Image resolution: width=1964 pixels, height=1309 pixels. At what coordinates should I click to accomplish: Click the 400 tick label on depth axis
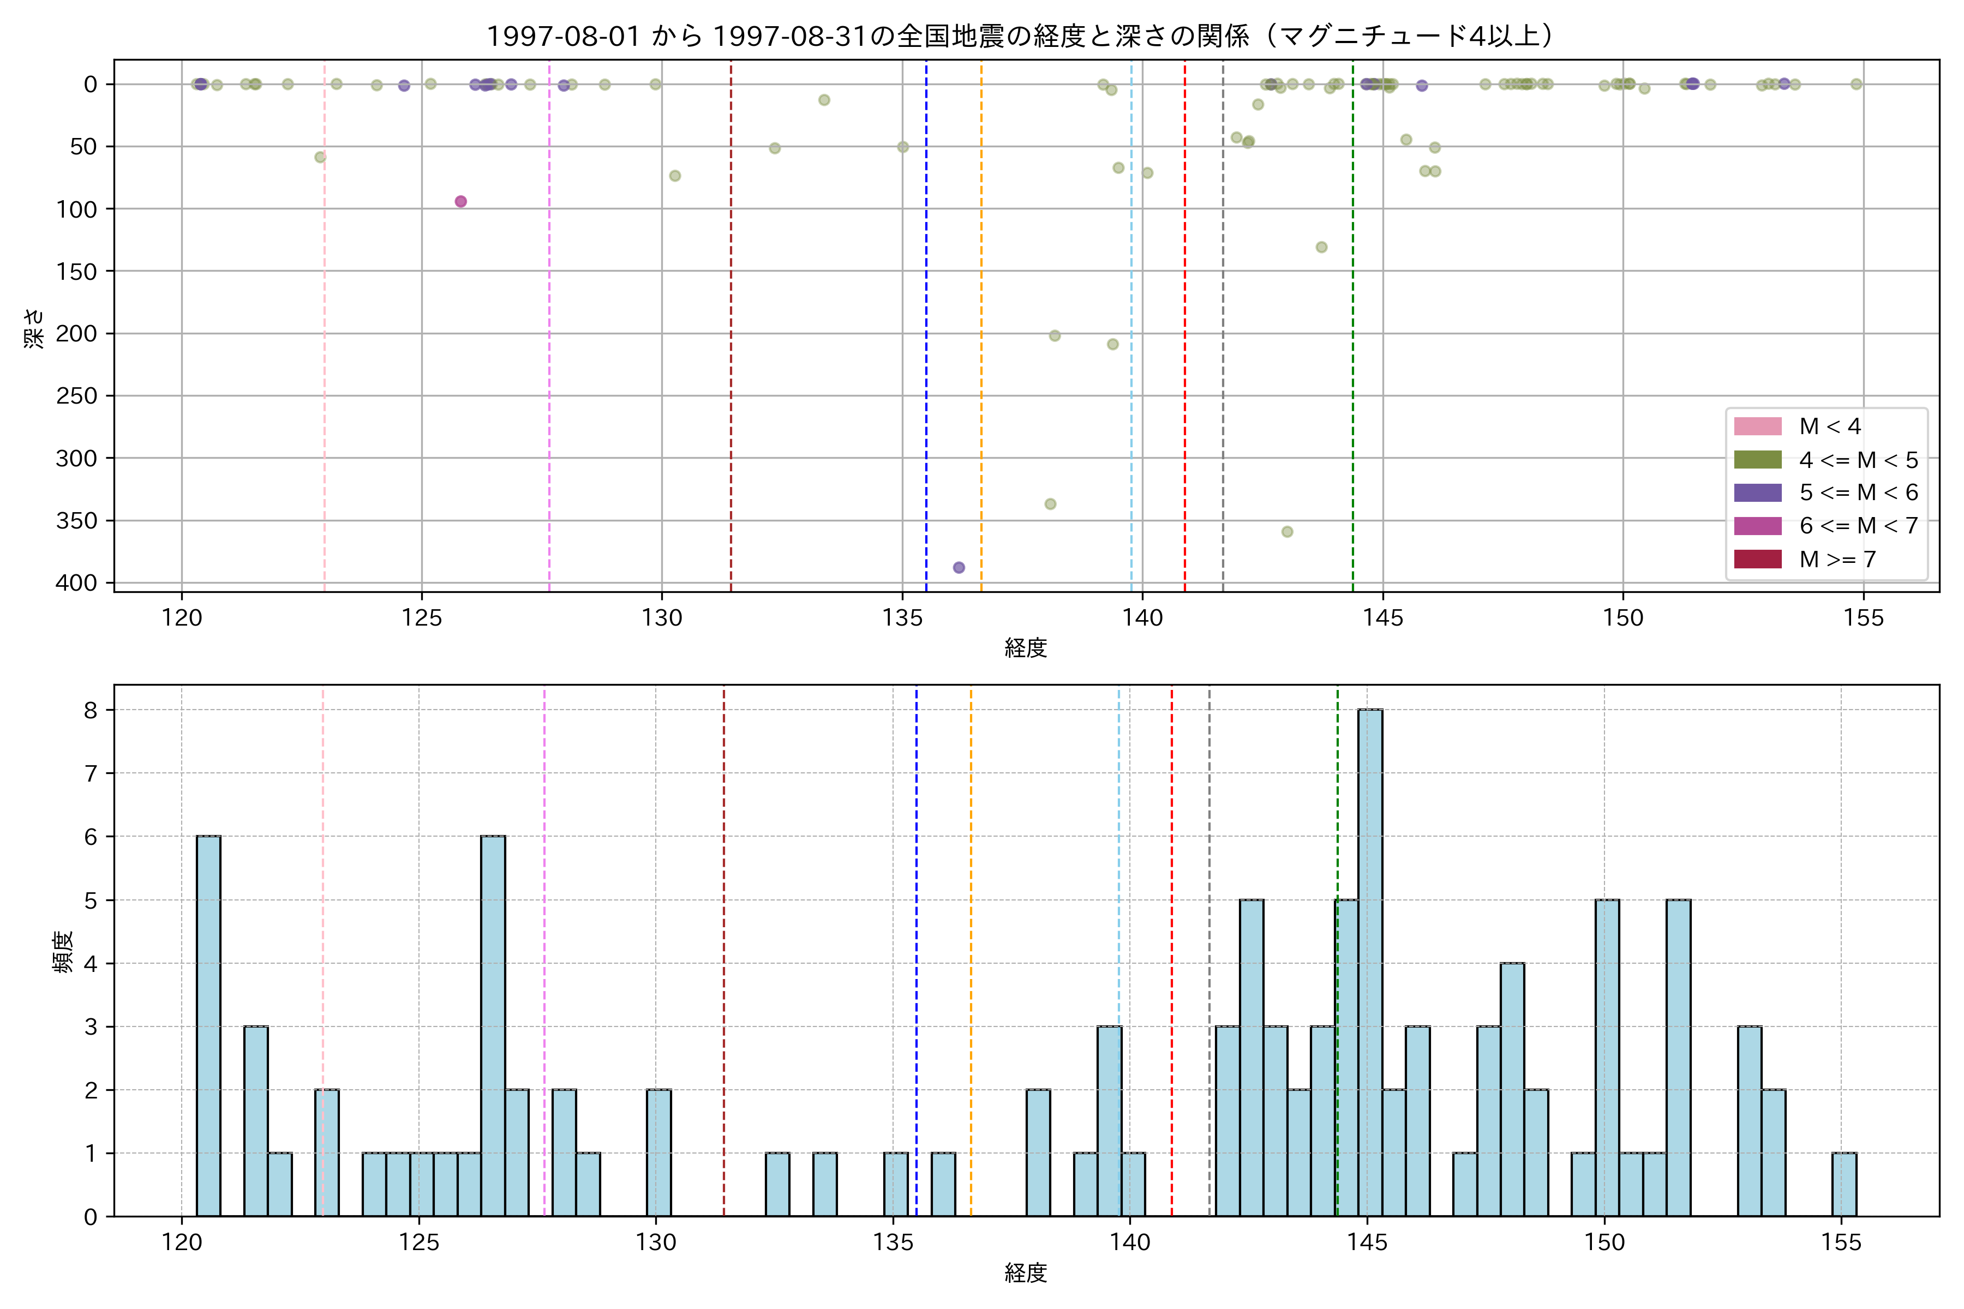(x=76, y=583)
